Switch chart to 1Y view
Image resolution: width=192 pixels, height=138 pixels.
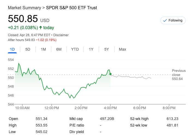click(x=91, y=49)
